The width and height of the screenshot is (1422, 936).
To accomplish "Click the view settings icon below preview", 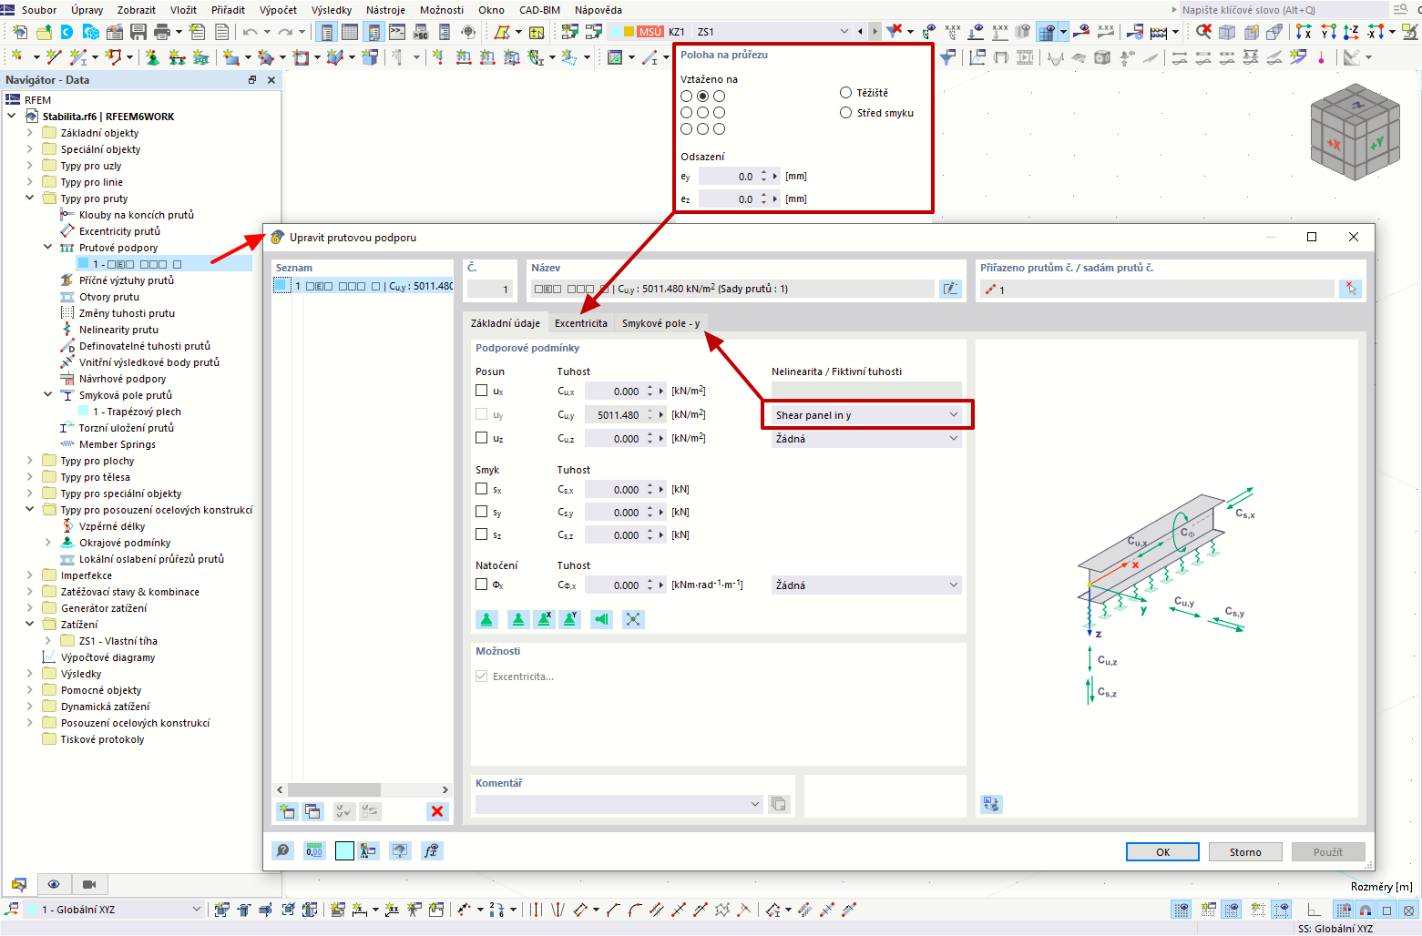I will pyautogui.click(x=991, y=804).
